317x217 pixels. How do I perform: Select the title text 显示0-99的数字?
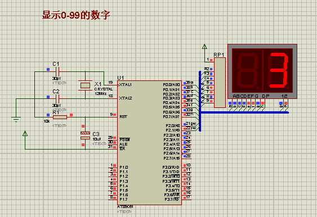tap(76, 15)
